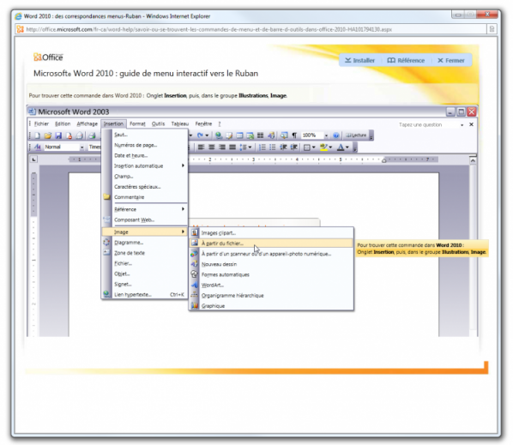Select 'Lien hypertexte...' menu item
This screenshot has height=445, width=513.
point(145,294)
